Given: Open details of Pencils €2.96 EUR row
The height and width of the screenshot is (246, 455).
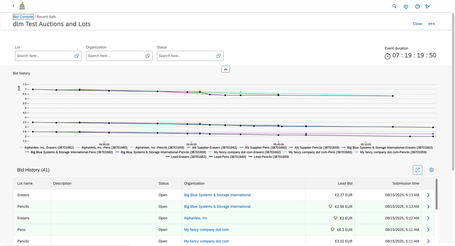Looking at the screenshot, I should coord(428,207).
